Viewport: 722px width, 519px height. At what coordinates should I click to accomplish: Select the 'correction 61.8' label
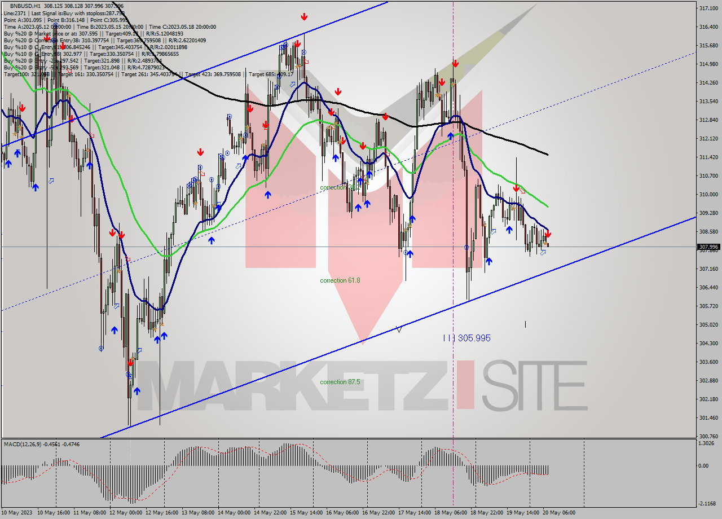click(340, 280)
